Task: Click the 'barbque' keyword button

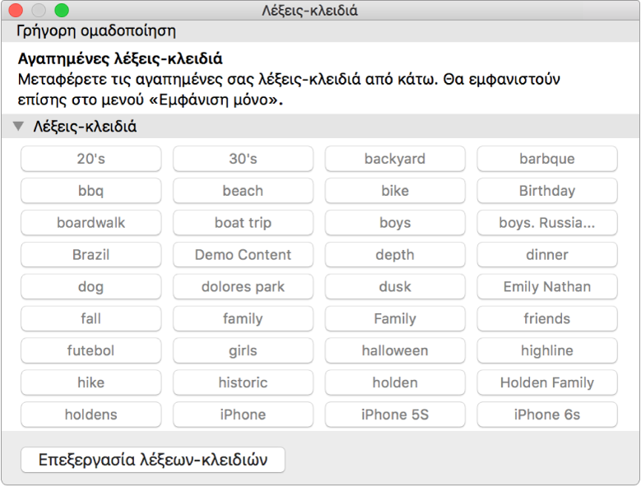Action: [x=547, y=159]
